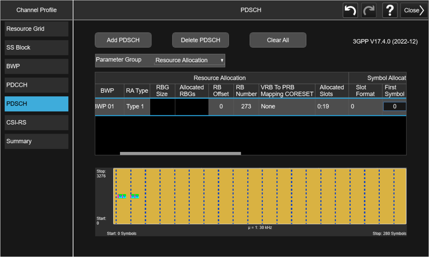Open help with the question mark icon

[390, 10]
